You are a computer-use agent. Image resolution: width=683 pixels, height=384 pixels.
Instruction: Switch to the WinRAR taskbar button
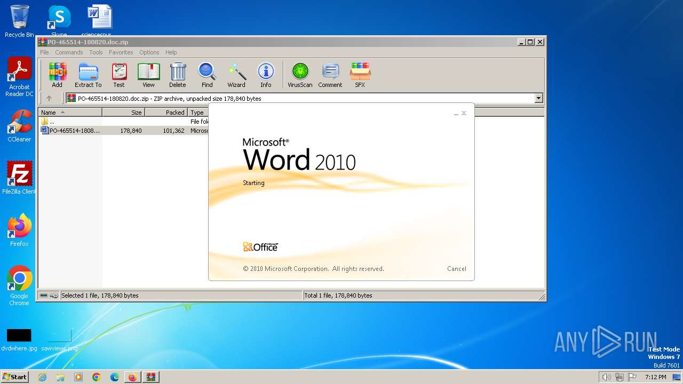(150, 377)
